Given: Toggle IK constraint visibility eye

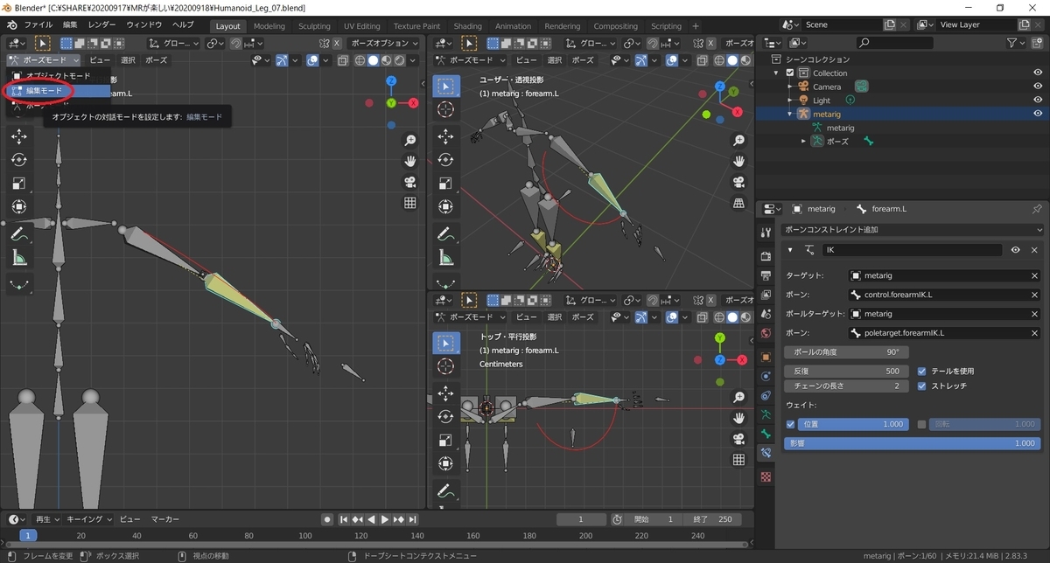Looking at the screenshot, I should [1016, 250].
